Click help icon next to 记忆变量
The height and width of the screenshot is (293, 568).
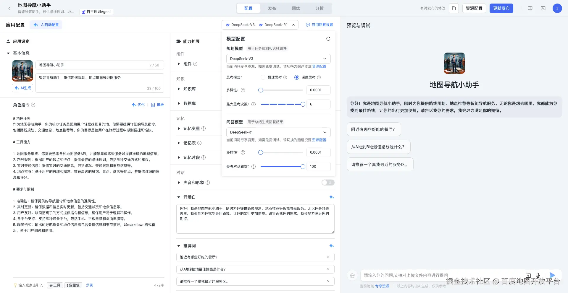click(204, 128)
